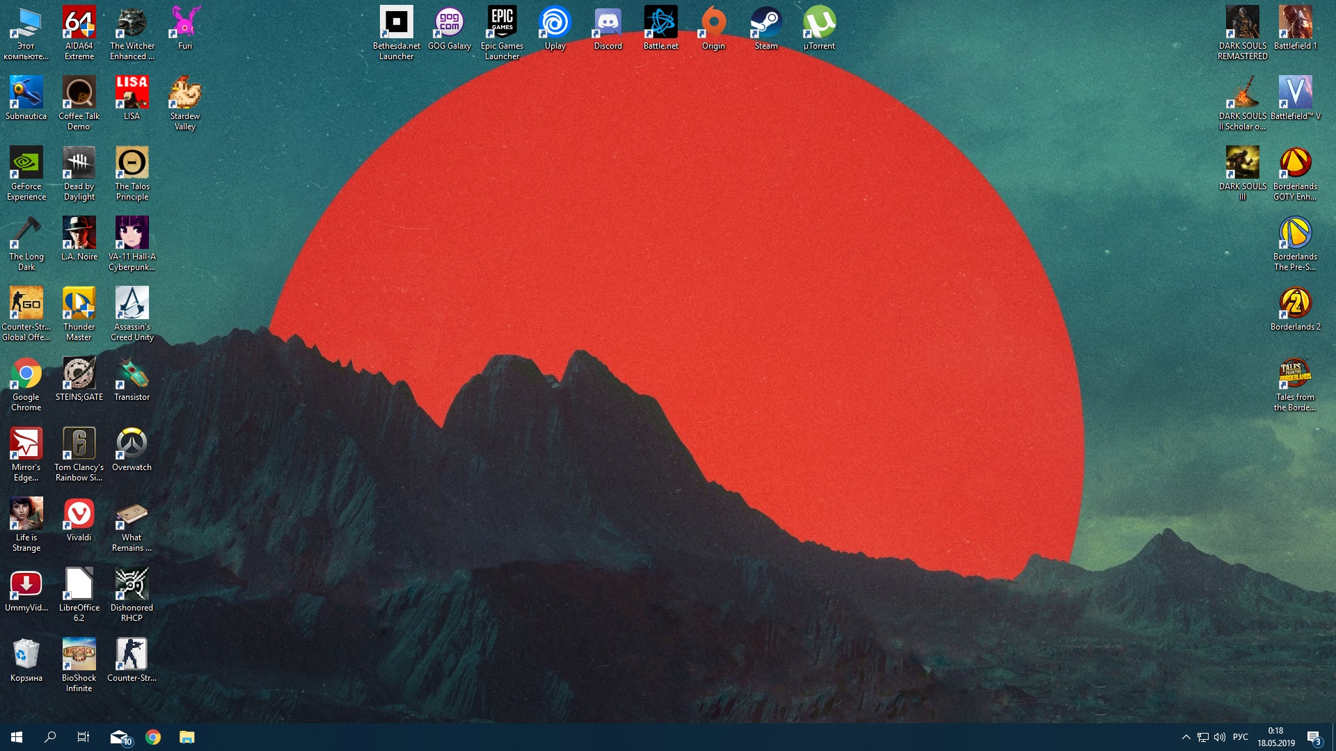
Task: Select the LISA game shortcut
Action: click(x=132, y=99)
